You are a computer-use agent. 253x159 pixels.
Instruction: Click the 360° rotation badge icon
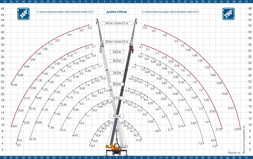(x=23, y=14)
